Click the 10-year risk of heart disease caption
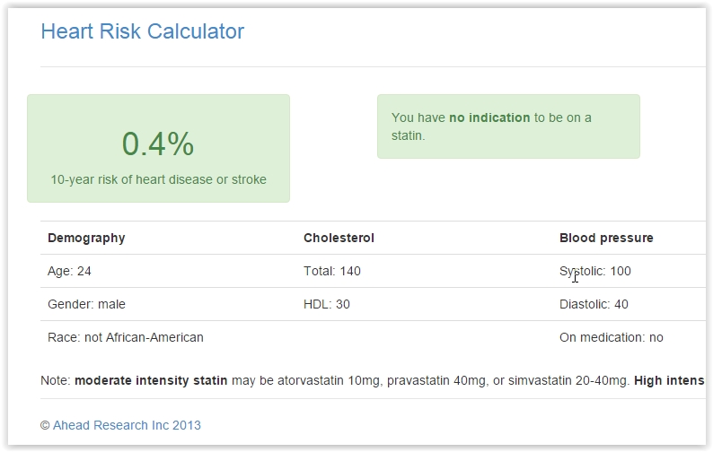 pos(158,179)
